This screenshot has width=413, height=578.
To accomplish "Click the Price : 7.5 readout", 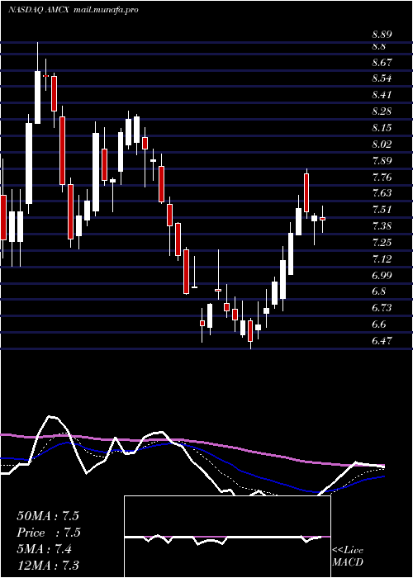I will [49, 533].
